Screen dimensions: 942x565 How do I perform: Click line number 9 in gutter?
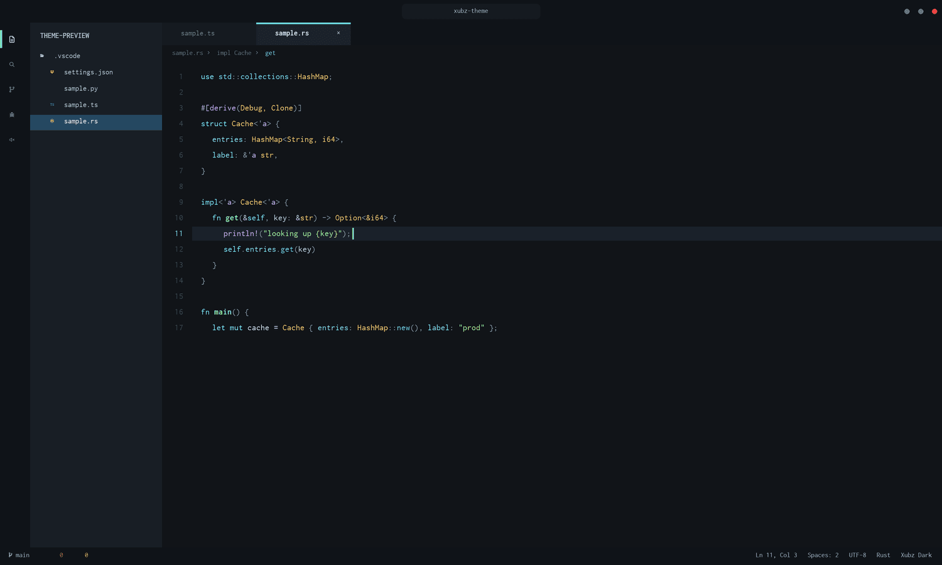(x=181, y=202)
